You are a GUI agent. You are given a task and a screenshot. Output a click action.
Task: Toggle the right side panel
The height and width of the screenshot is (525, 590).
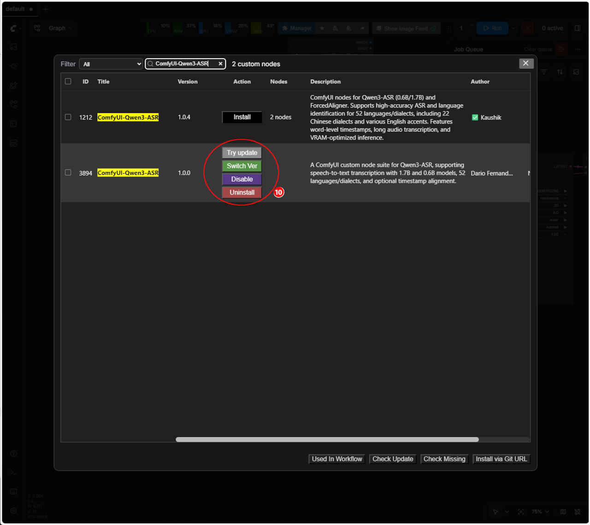click(x=578, y=28)
